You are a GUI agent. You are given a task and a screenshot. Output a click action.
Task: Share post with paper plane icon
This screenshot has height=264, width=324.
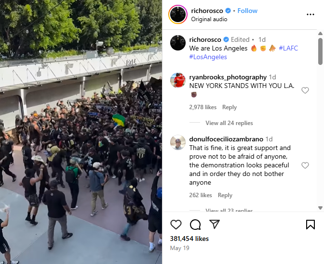pos(214,224)
